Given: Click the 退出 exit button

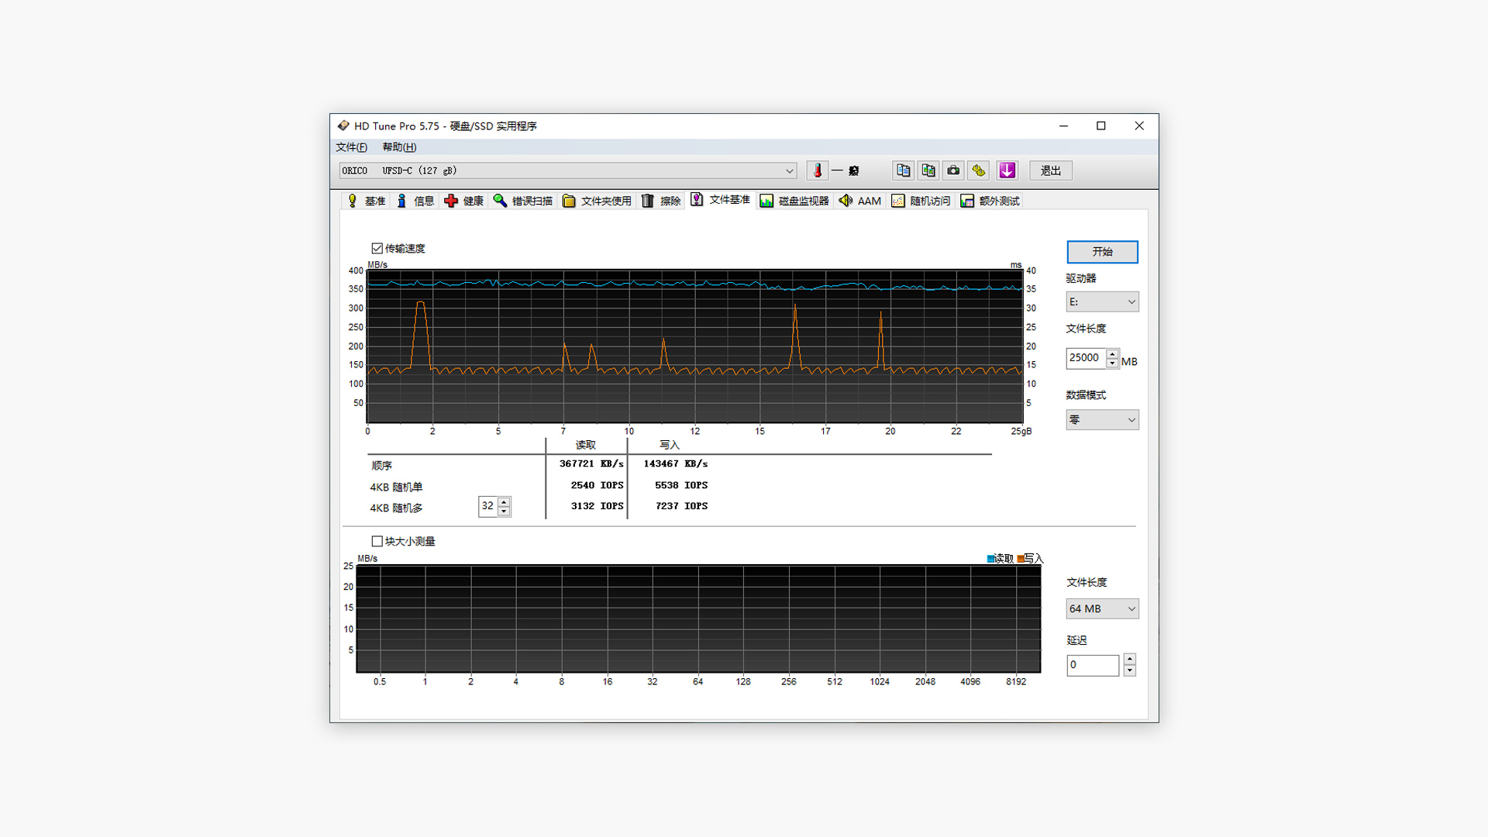Looking at the screenshot, I should pyautogui.click(x=1050, y=170).
